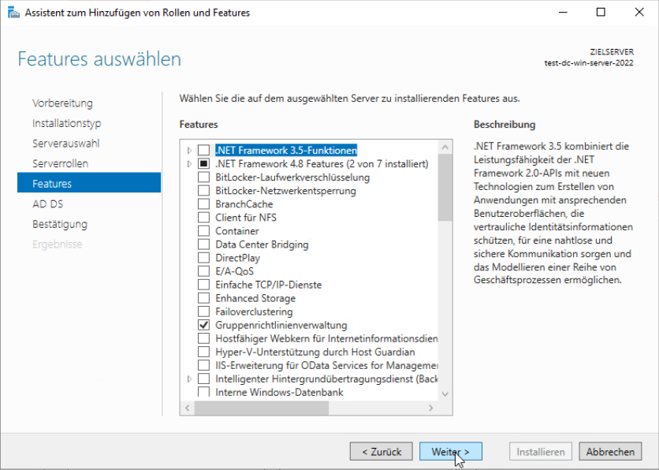The image size is (659, 470).
Task: Click the scroll-up arrow of features list
Action: point(445,147)
